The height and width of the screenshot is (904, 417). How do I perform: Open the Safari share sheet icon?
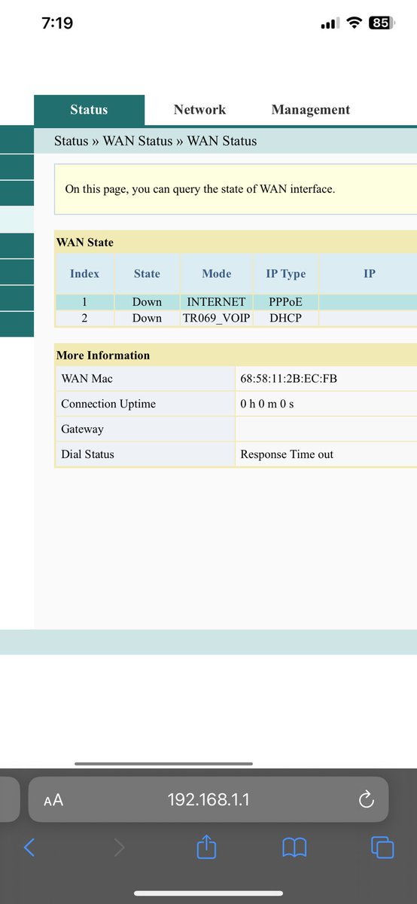206,847
